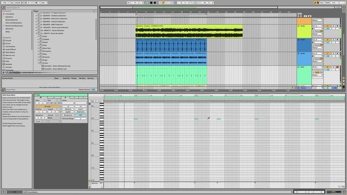Select the Kicks folder icon in the browser
This screenshot has height=195, width=347.
(x=41, y=45)
